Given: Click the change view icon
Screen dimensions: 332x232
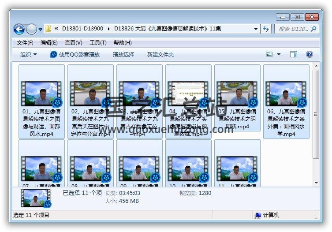Looking at the screenshot, I should (x=270, y=54).
